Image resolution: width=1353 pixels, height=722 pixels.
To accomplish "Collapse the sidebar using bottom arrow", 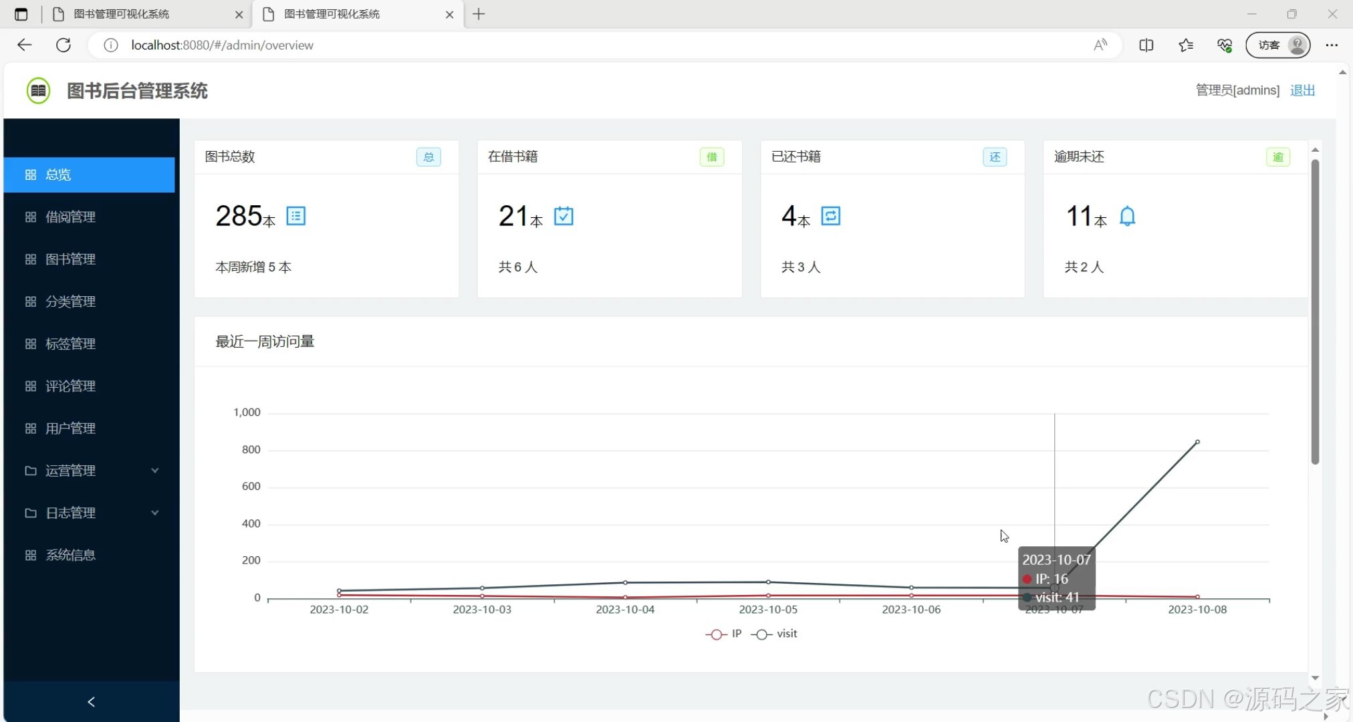I will (x=91, y=702).
